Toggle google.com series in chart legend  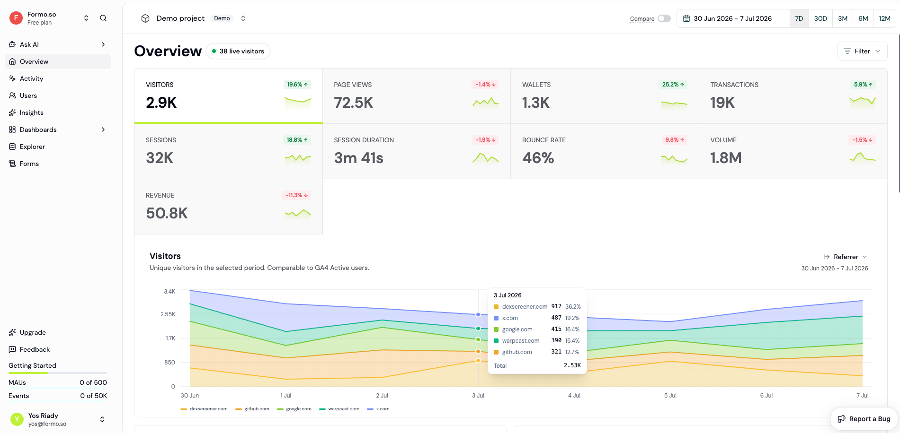pyautogui.click(x=294, y=409)
